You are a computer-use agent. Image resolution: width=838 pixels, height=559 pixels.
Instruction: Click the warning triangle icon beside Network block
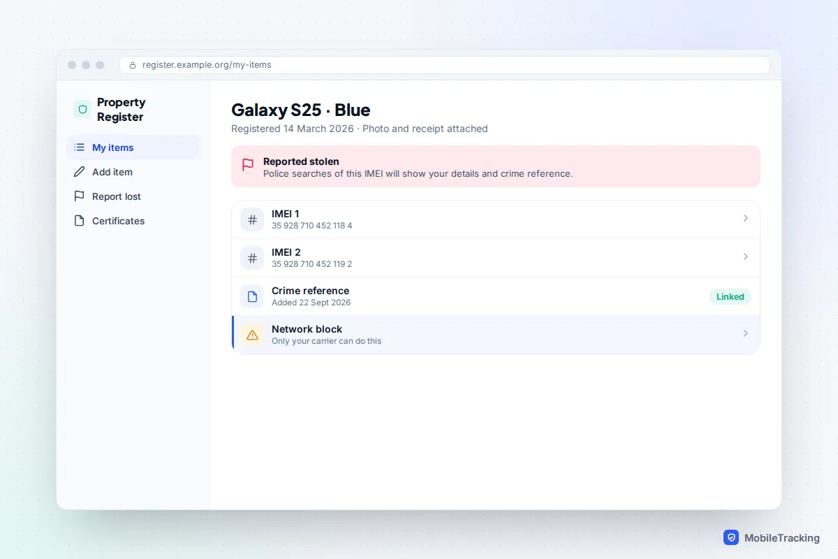pos(252,335)
